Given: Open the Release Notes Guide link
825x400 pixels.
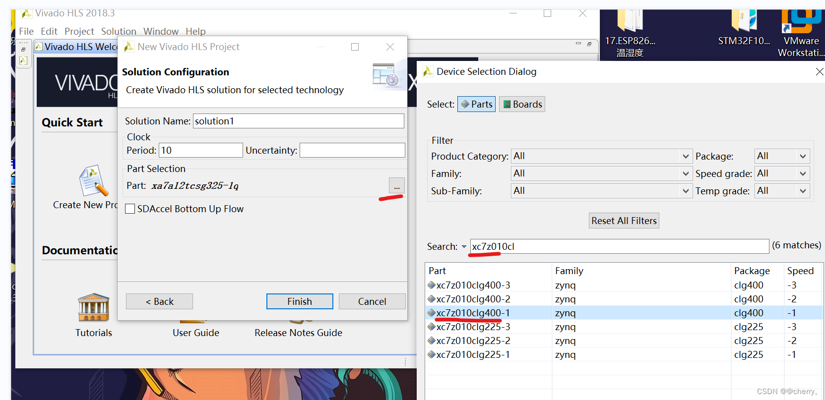Looking at the screenshot, I should click(298, 333).
